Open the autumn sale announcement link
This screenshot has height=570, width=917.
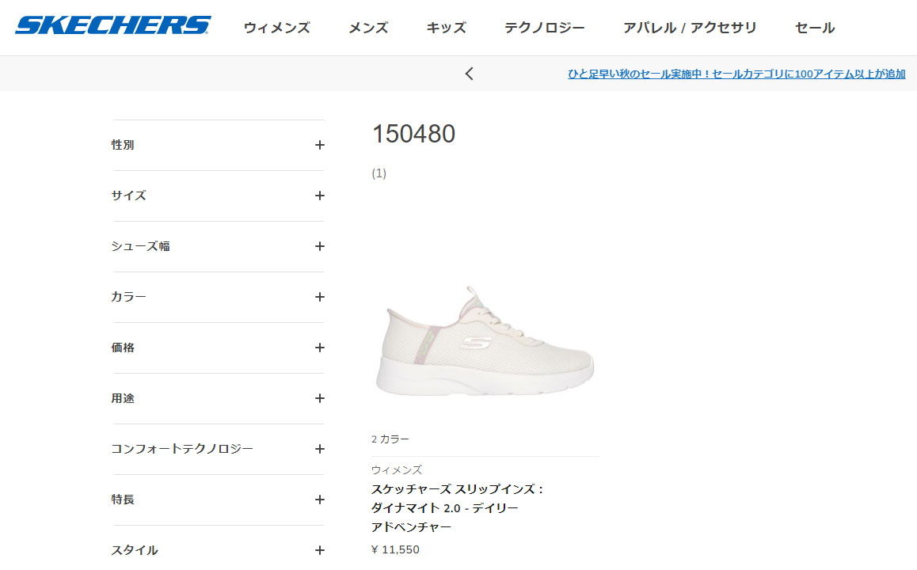coord(736,74)
